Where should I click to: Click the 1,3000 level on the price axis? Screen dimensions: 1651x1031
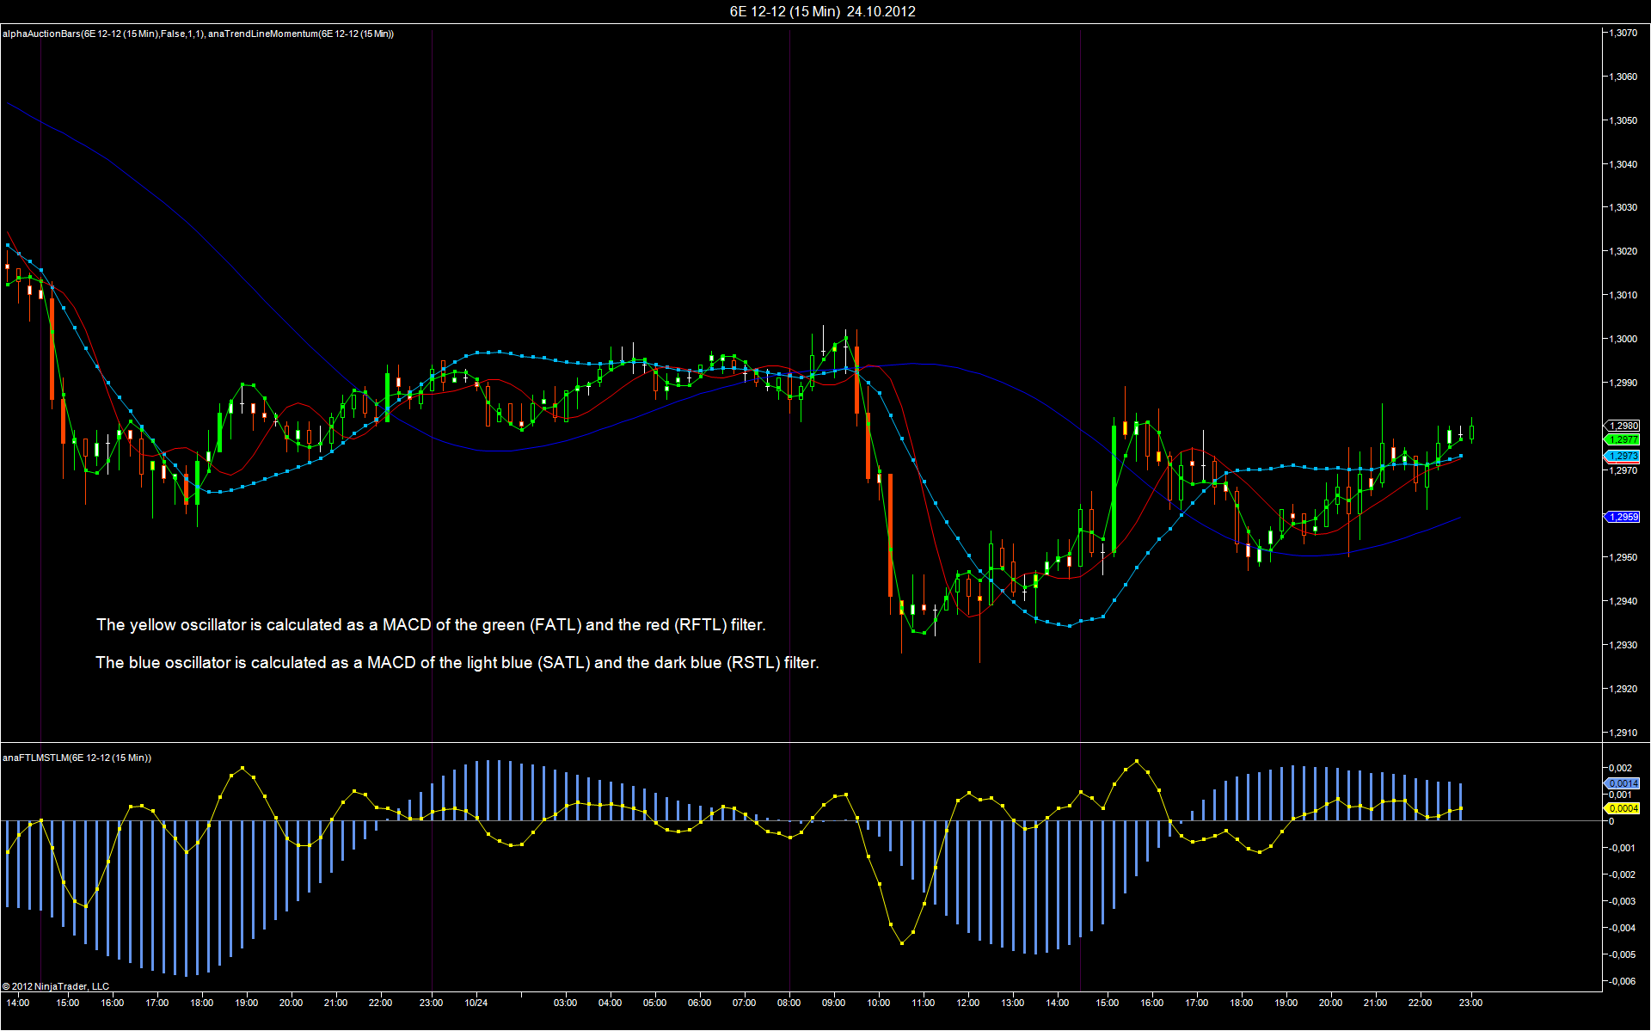1623,339
